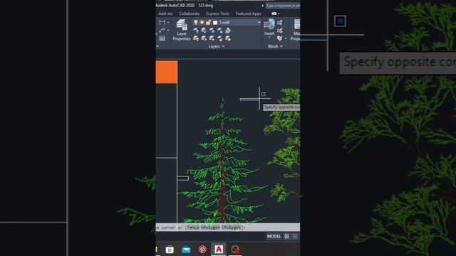Open the Featured Apps ribbon tab
The width and height of the screenshot is (456, 256).
249,14
